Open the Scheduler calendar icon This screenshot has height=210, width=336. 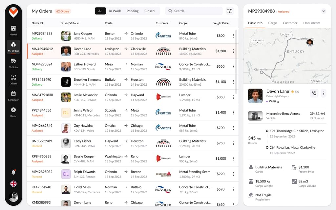tap(13, 95)
